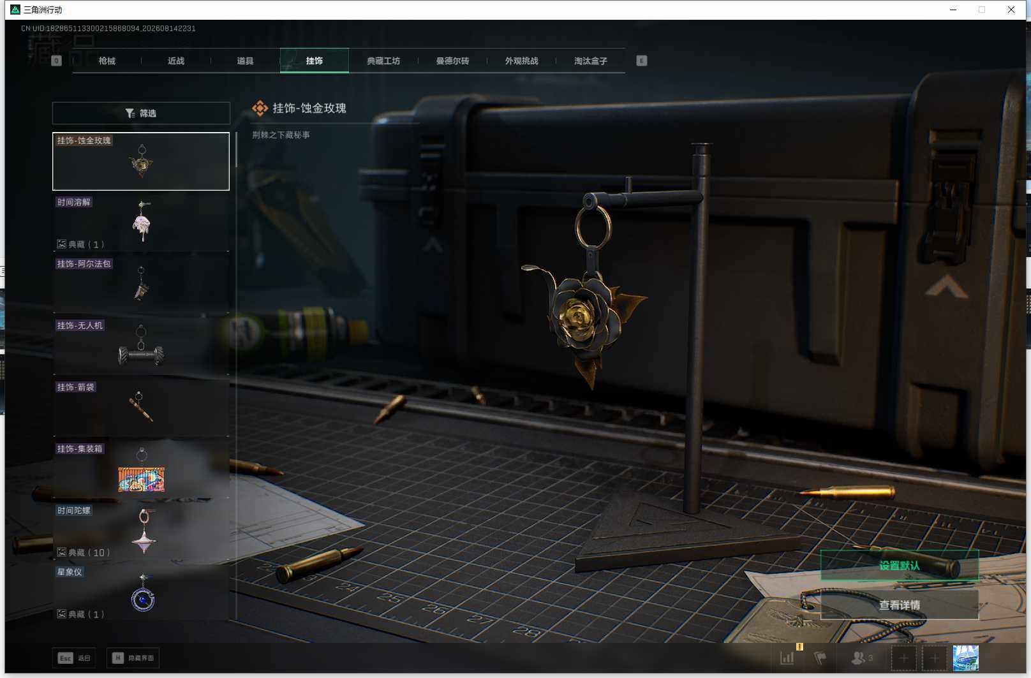The width and height of the screenshot is (1031, 678).
Task: Choose the 挂饰-阿尔法包 charm
Action: (141, 284)
